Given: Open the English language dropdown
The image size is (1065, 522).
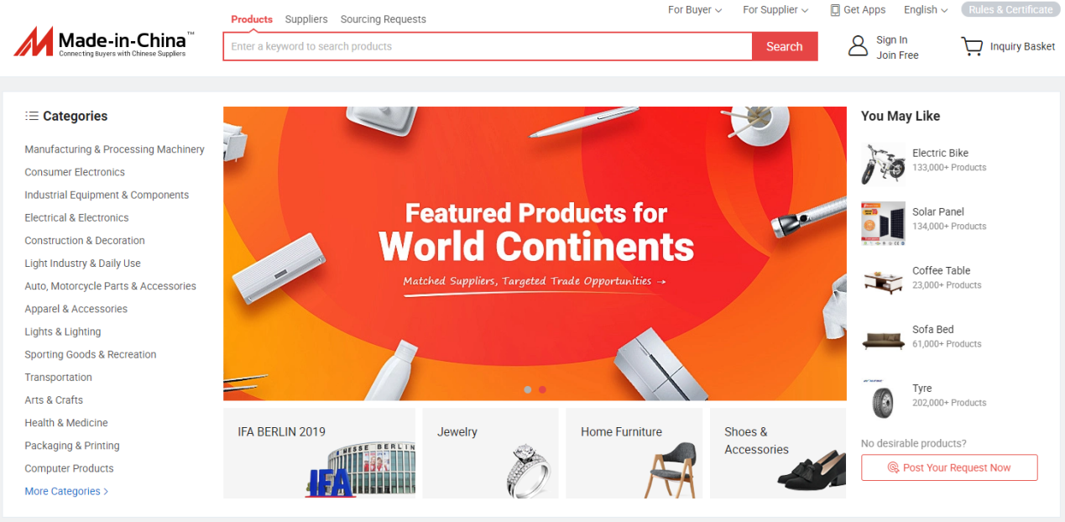Looking at the screenshot, I should 926,10.
